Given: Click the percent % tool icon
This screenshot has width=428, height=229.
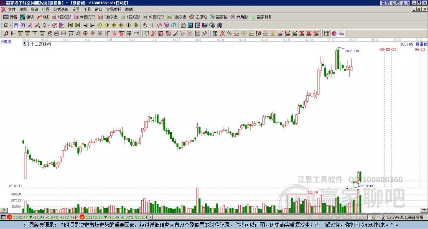Looking at the screenshot, I should click(229, 33).
